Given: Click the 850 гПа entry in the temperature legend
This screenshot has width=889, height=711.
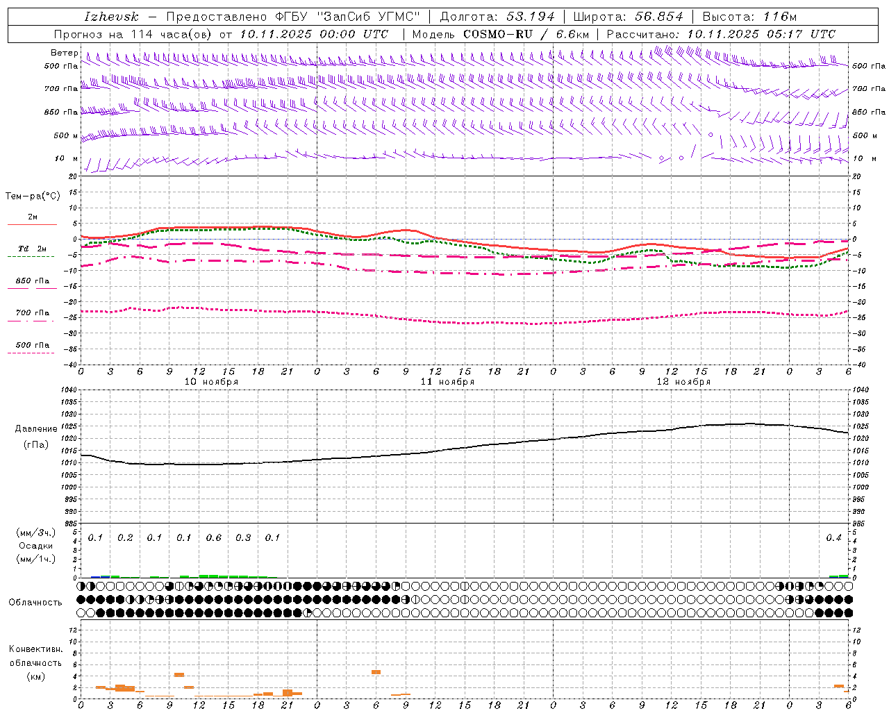Looking at the screenshot, I should (32, 281).
